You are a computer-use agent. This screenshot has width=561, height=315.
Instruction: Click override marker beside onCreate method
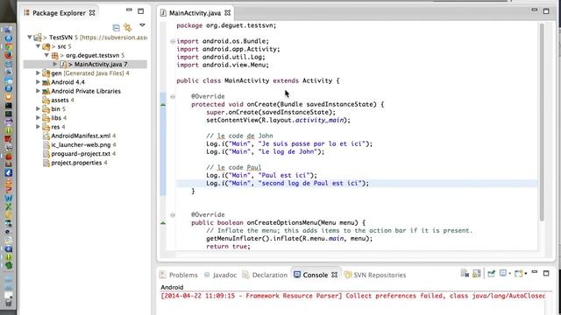163,105
